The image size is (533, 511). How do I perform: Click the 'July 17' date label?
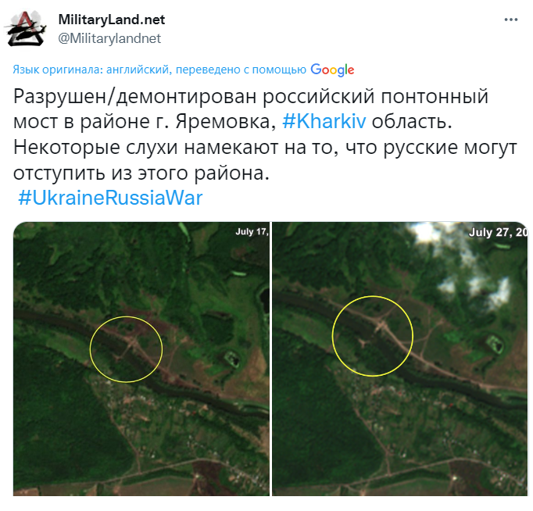[x=252, y=232]
